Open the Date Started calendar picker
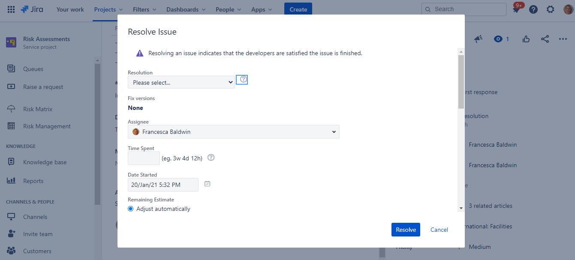This screenshot has height=260, width=575. click(208, 184)
